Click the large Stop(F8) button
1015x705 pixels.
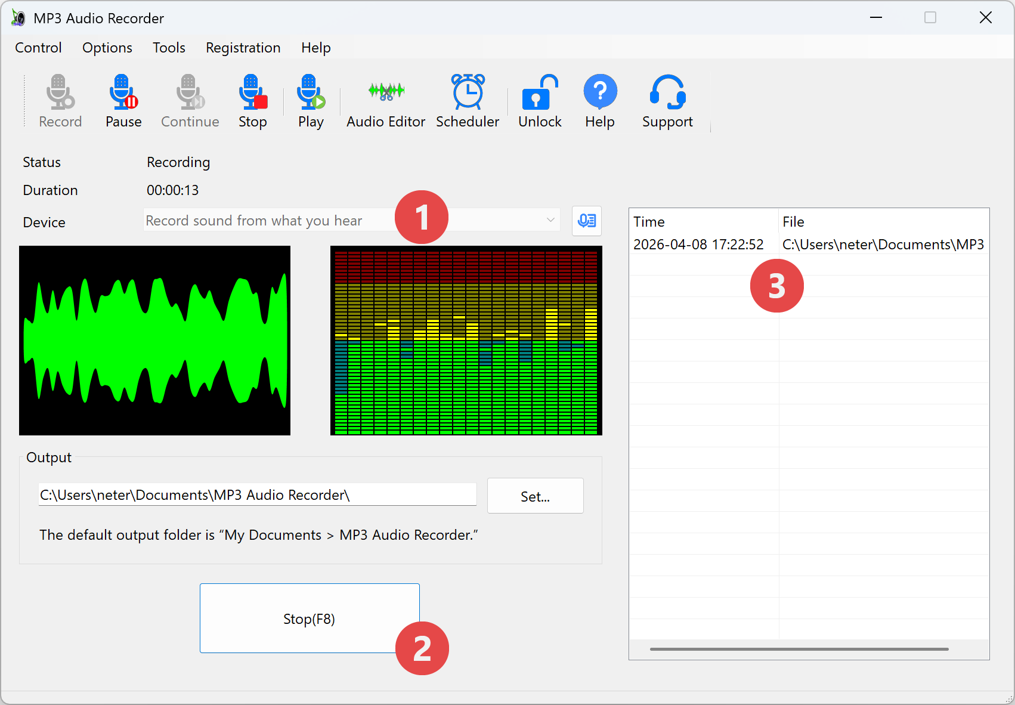[x=310, y=619]
